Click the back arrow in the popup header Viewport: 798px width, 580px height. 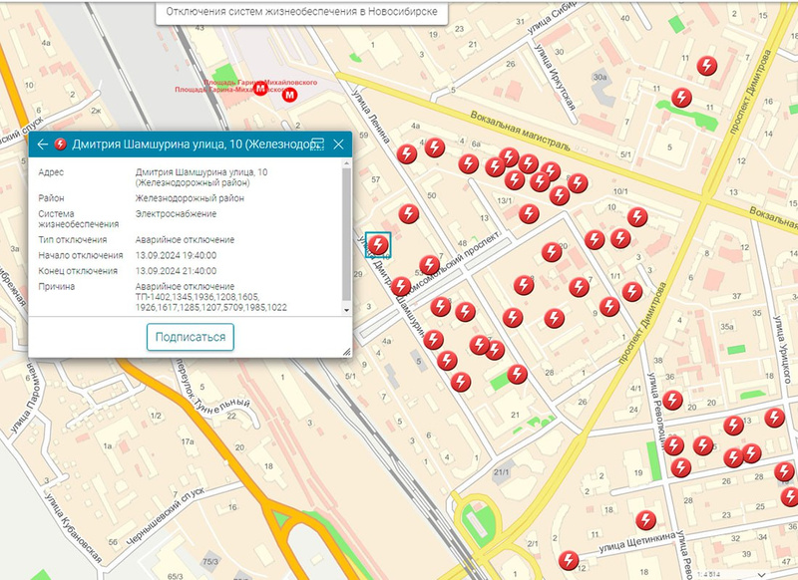coord(42,145)
